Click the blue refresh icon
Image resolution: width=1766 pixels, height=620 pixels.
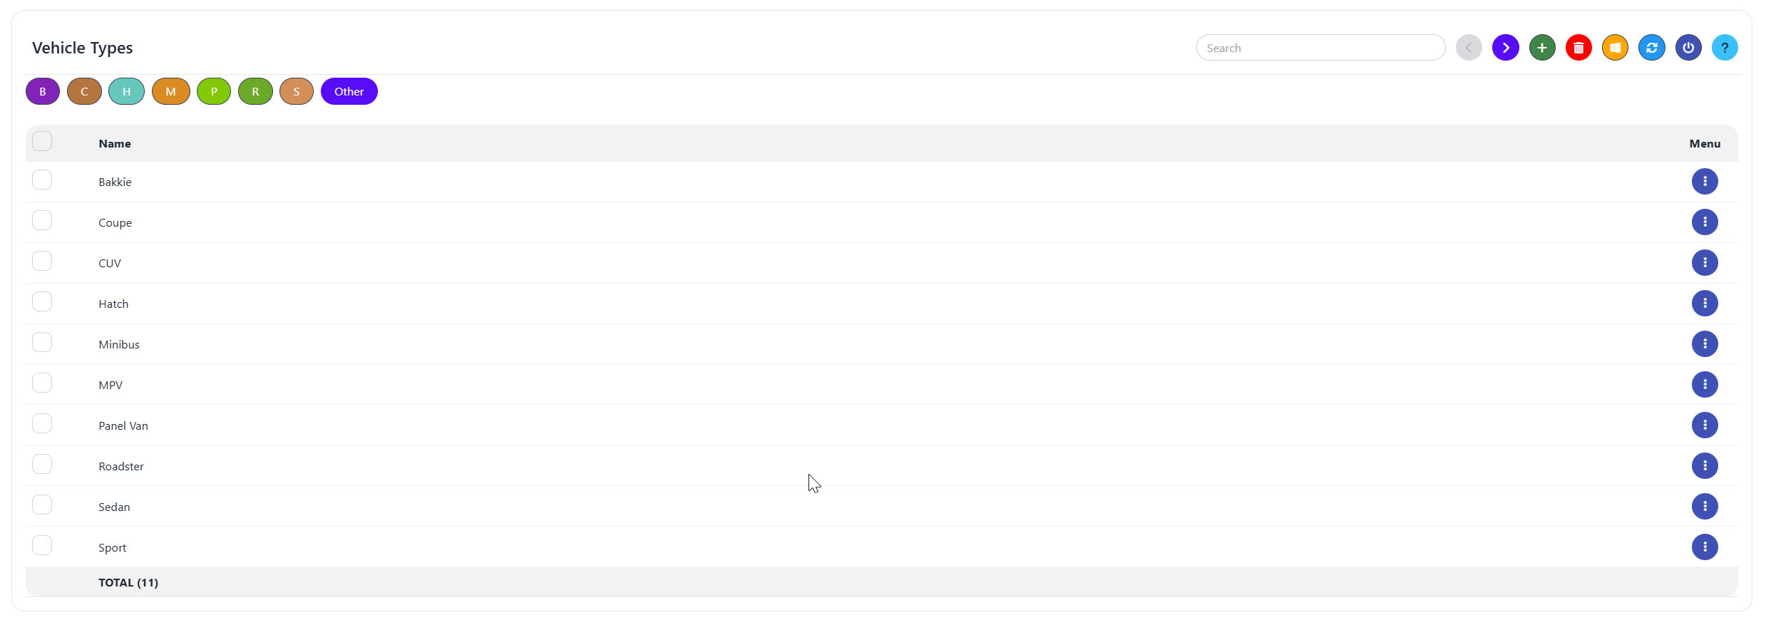coord(1651,48)
